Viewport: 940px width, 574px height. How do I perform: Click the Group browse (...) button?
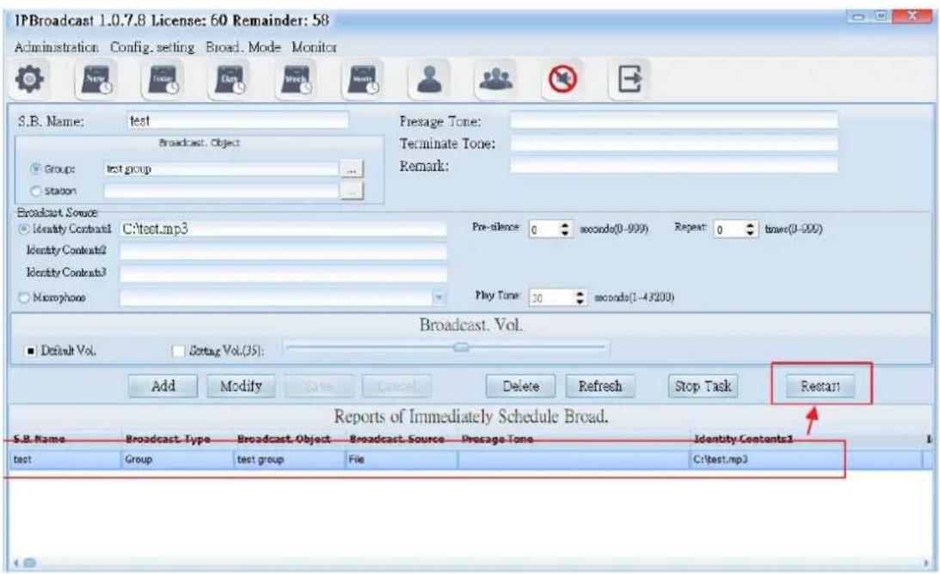[x=352, y=169]
